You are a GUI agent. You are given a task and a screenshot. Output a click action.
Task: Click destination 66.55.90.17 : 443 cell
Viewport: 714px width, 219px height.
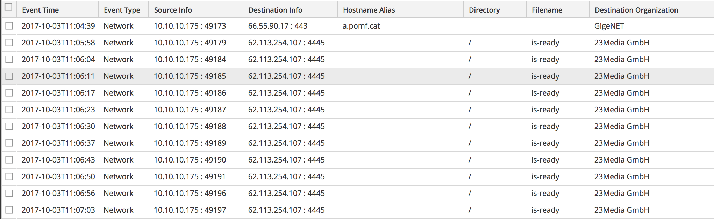coord(278,26)
